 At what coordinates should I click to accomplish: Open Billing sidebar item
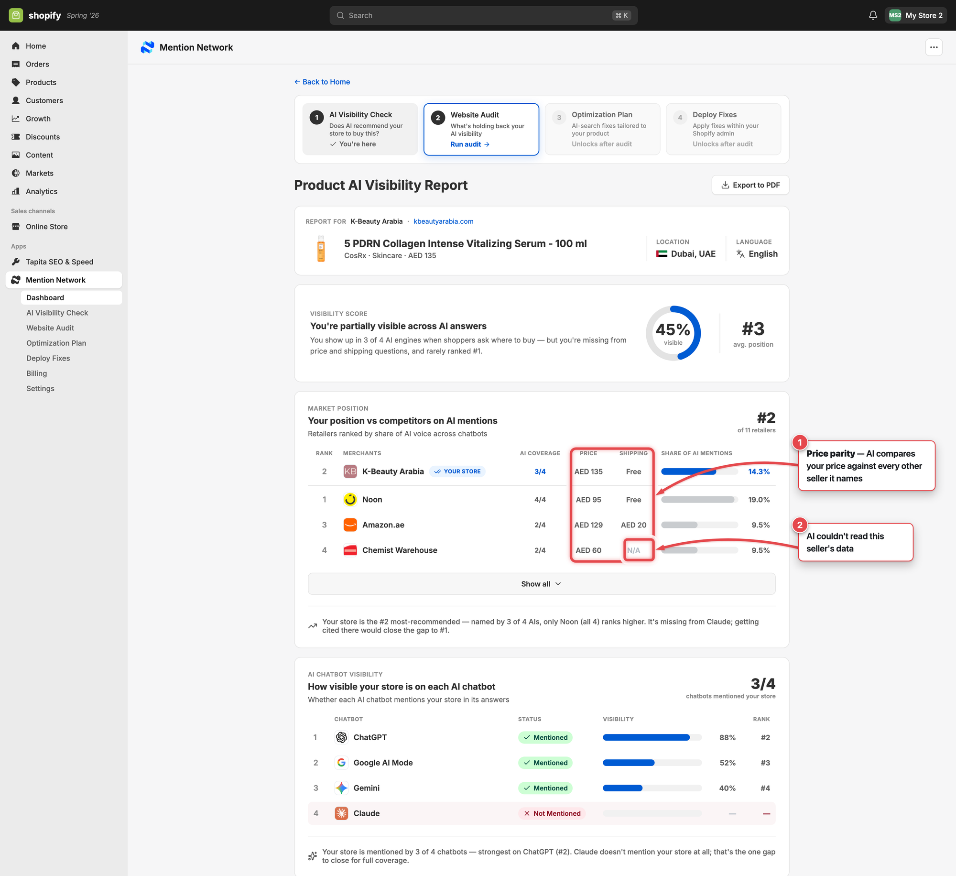(36, 373)
